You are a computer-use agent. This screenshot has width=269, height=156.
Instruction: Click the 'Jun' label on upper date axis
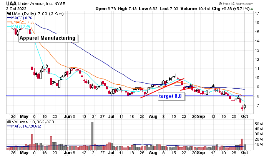point(68,116)
